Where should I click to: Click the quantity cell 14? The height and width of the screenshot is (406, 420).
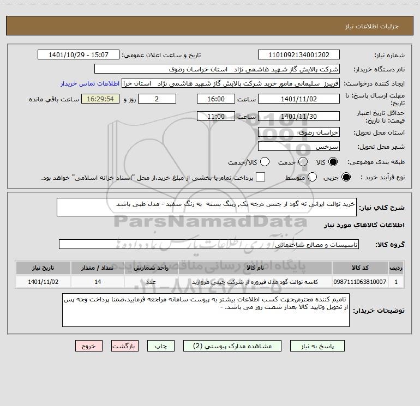point(98,282)
